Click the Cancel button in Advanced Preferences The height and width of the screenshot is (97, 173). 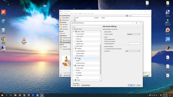tap(138, 85)
